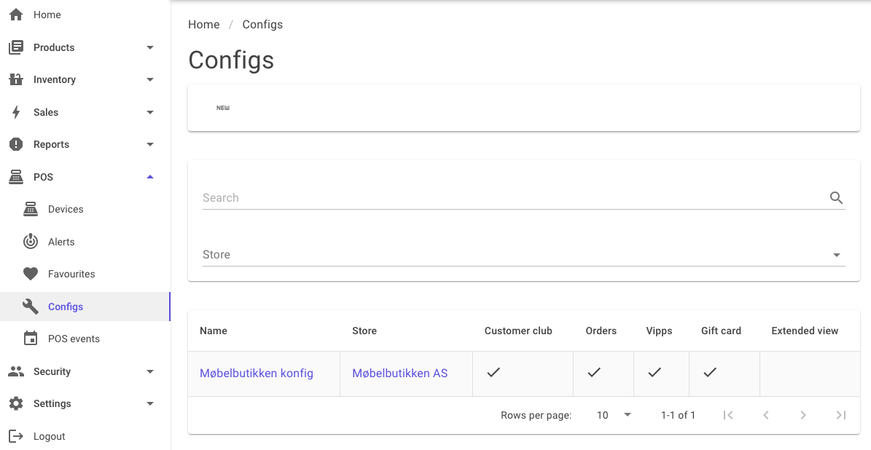Screen dimensions: 871x450
Task: Collapse the POS menu section
Action: [x=150, y=177]
